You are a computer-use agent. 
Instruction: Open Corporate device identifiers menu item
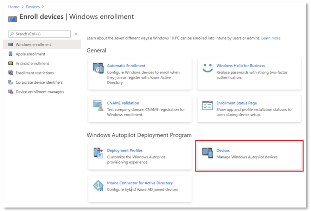pos(39,83)
